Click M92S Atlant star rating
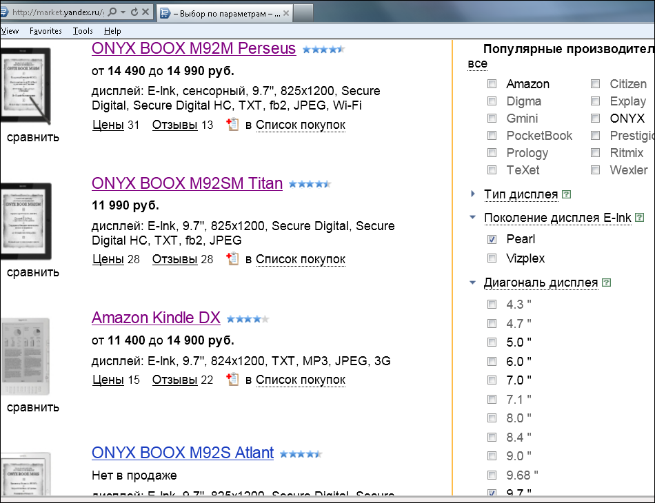The height and width of the screenshot is (503, 655). point(301,454)
